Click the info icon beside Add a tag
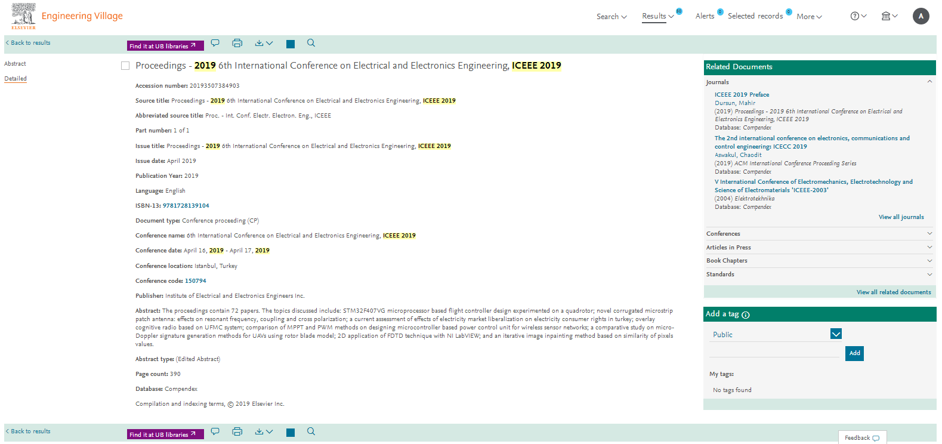This screenshot has height=444, width=942. (746, 314)
